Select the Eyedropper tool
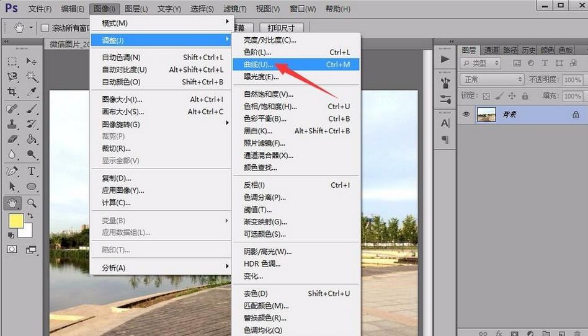588x336 pixels. (32, 92)
